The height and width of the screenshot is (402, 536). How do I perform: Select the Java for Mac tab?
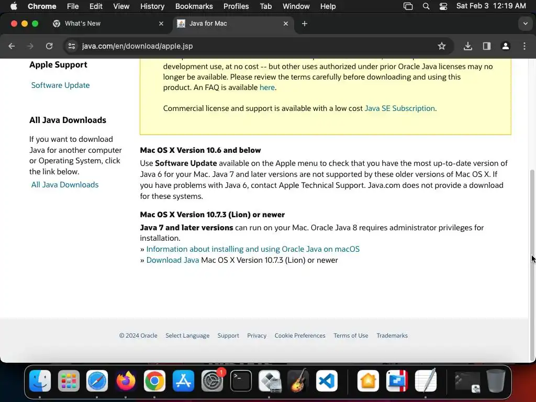[x=233, y=24]
